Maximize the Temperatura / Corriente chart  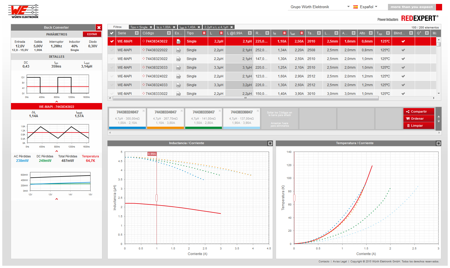pyautogui.click(x=438, y=144)
